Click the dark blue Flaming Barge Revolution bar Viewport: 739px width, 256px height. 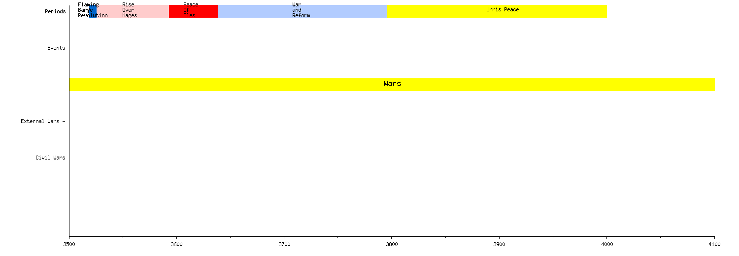pyautogui.click(x=93, y=11)
